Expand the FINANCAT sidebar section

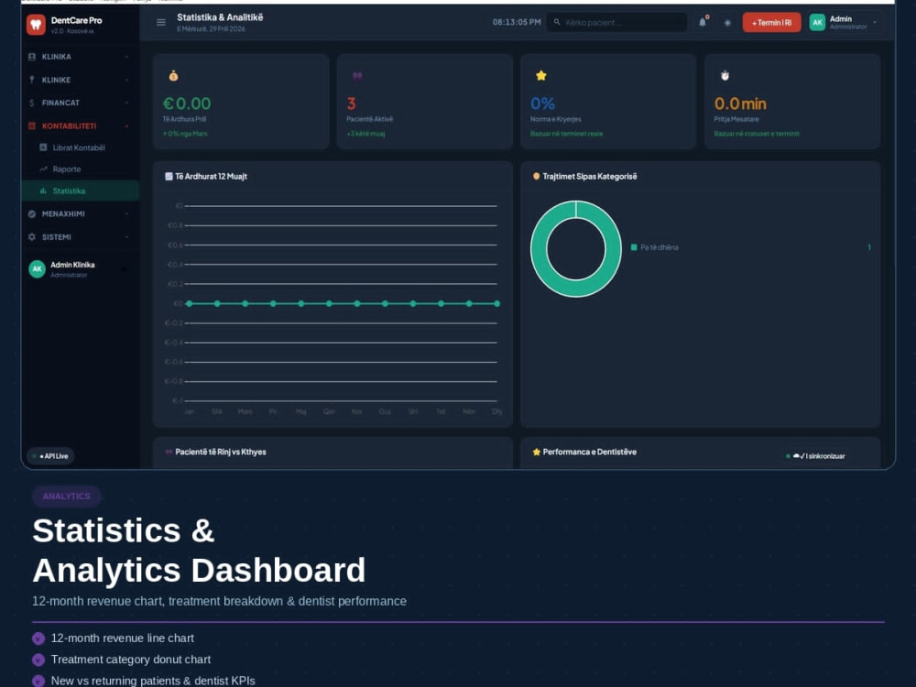(80, 103)
